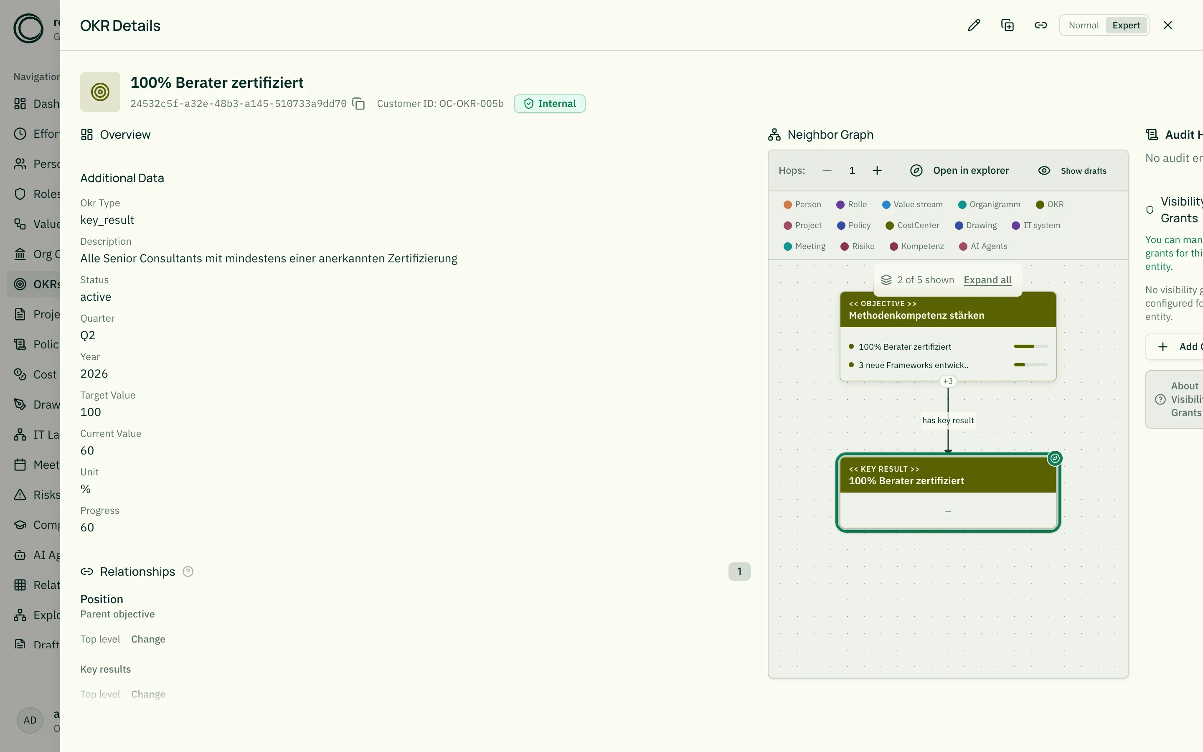1203x752 pixels.
Task: Click the duplicate OKR icon in header
Action: [1007, 25]
